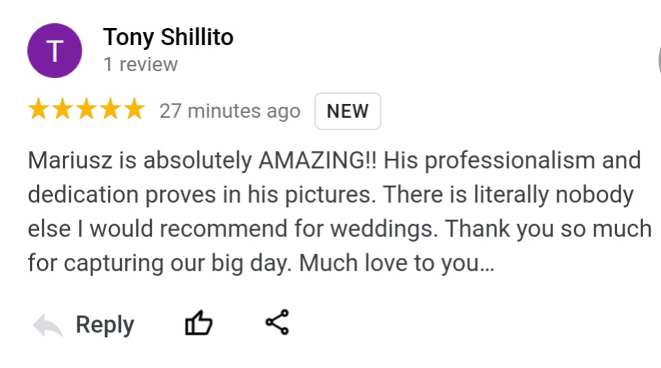Open Tony Shillito's profile name link
Screen dimensions: 661x368
(x=169, y=37)
